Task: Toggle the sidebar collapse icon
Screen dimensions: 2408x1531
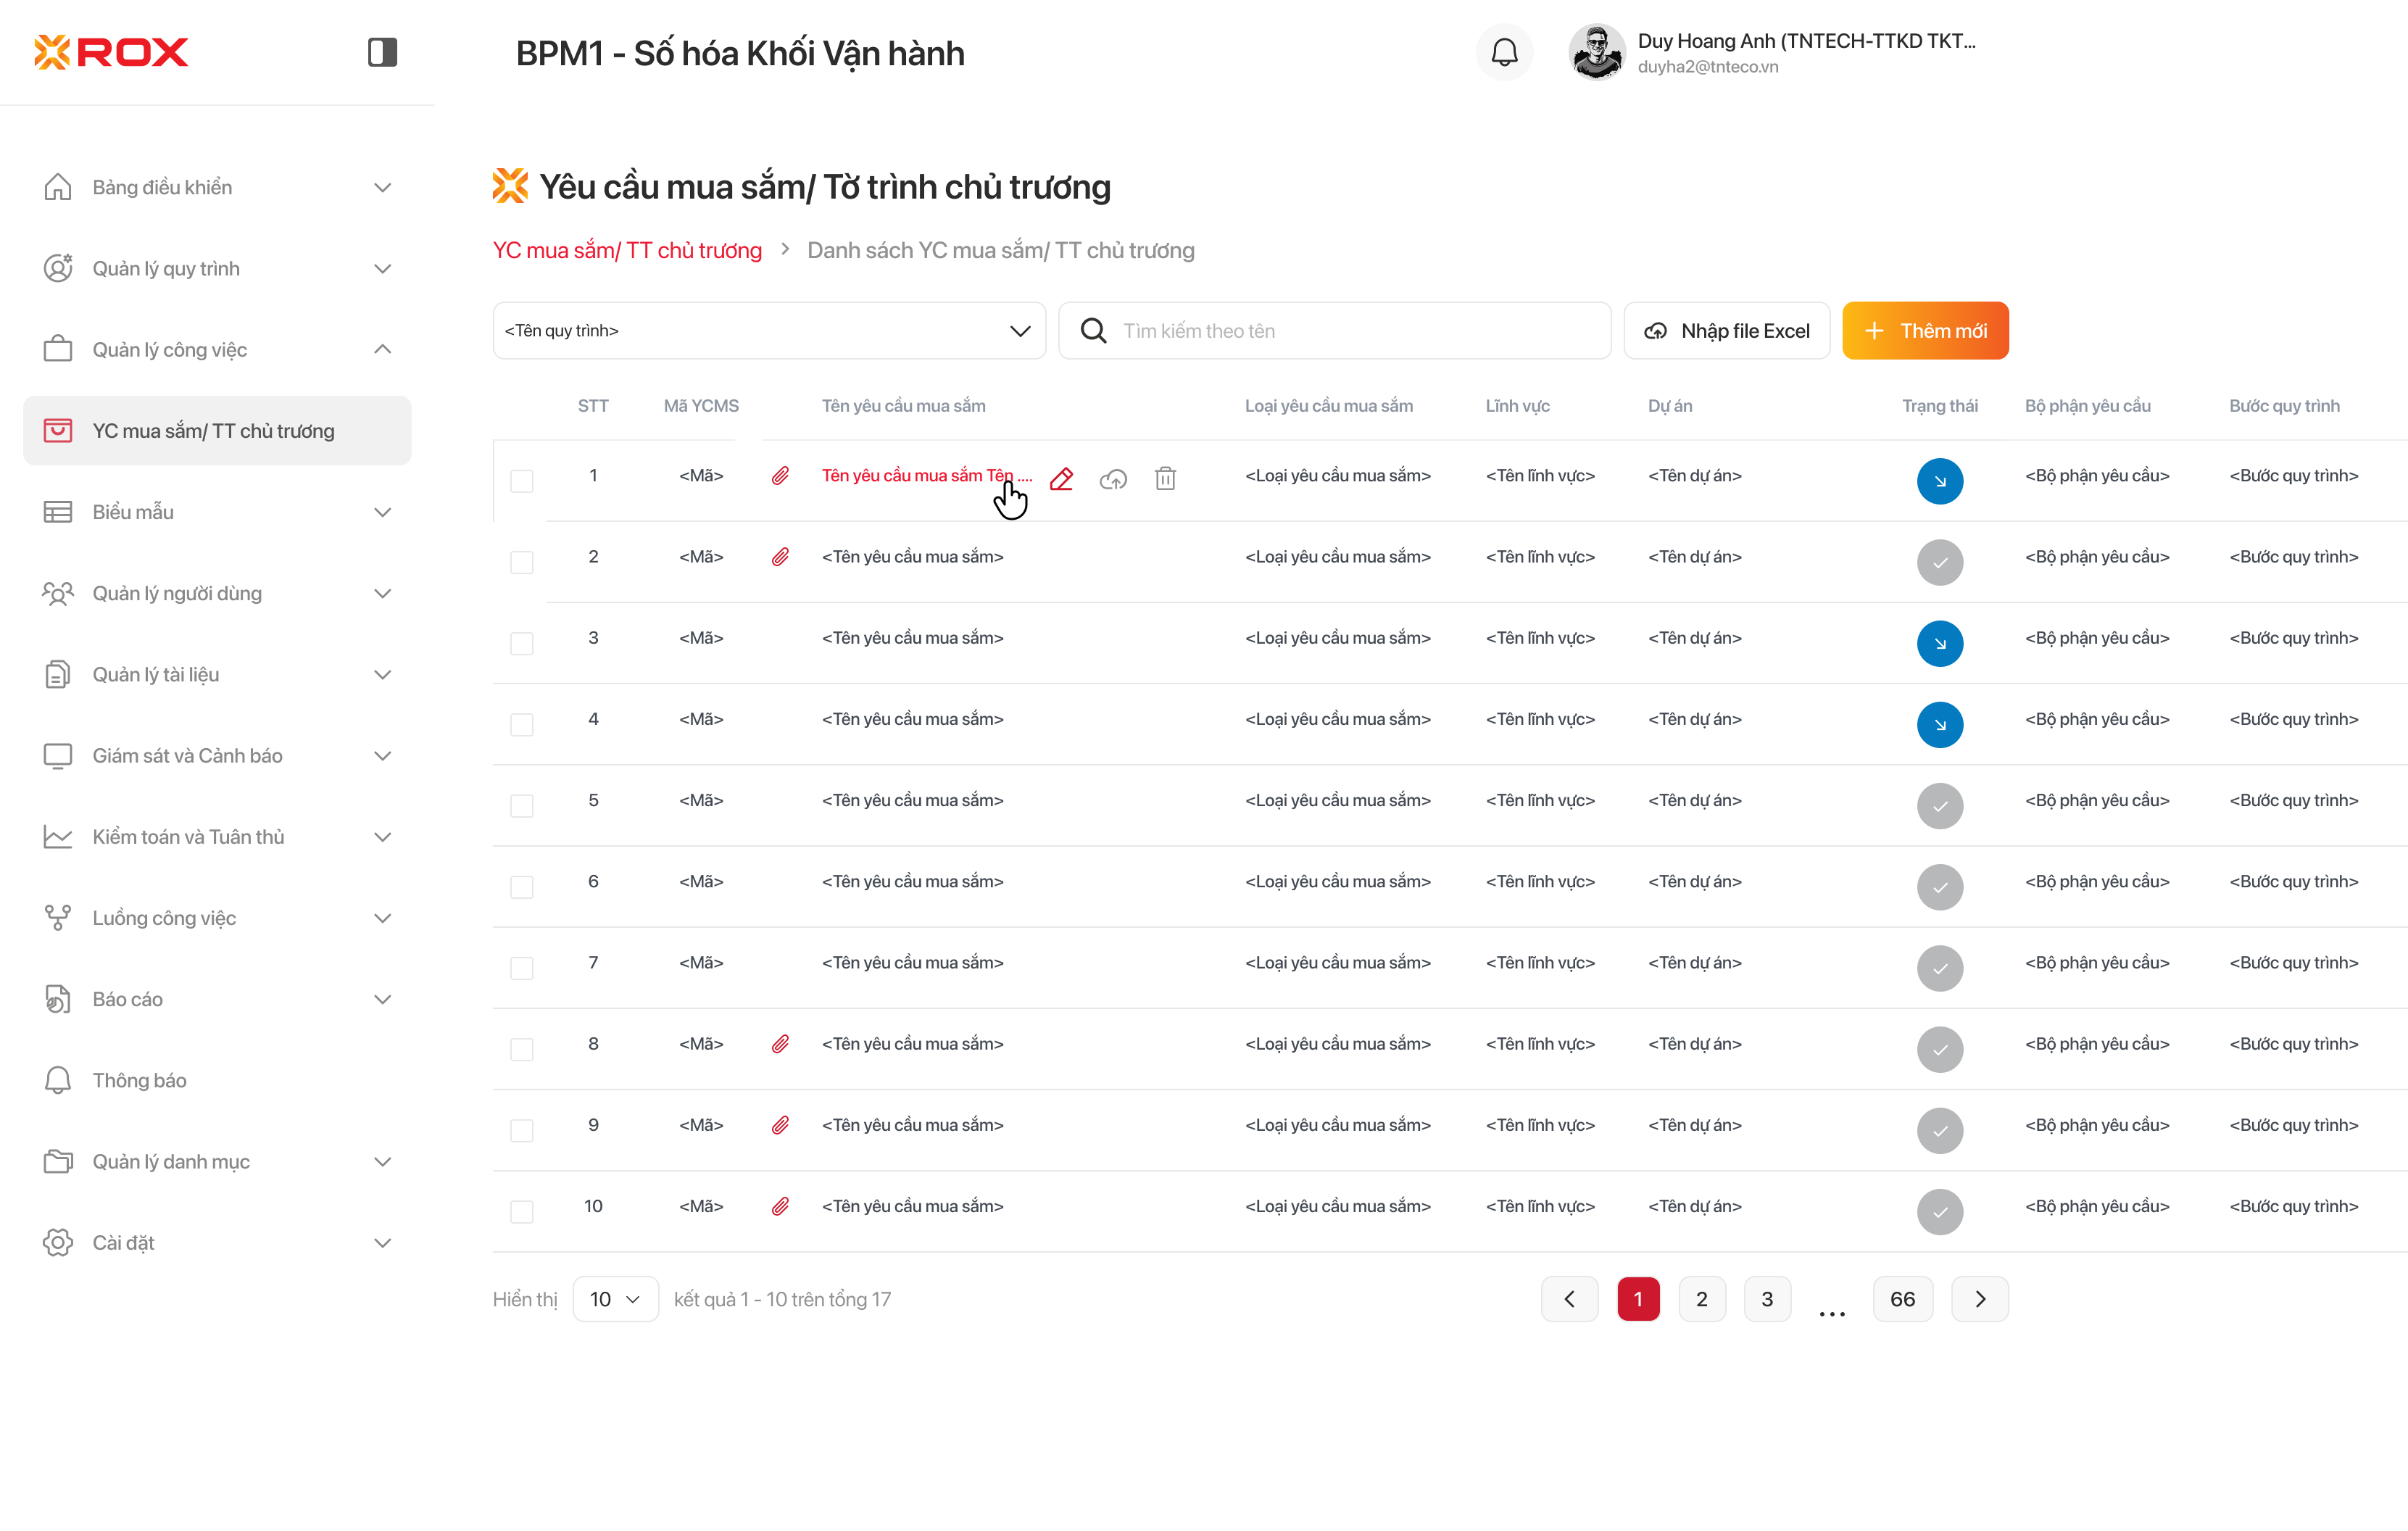Action: click(x=382, y=52)
